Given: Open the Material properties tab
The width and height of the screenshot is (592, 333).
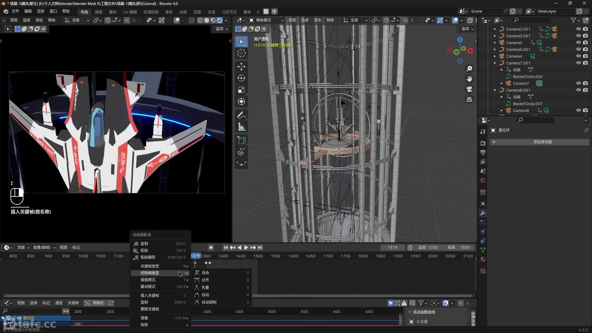Looking at the screenshot, I should pyautogui.click(x=483, y=259).
